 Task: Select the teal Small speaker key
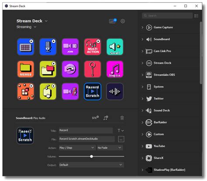point(115,47)
